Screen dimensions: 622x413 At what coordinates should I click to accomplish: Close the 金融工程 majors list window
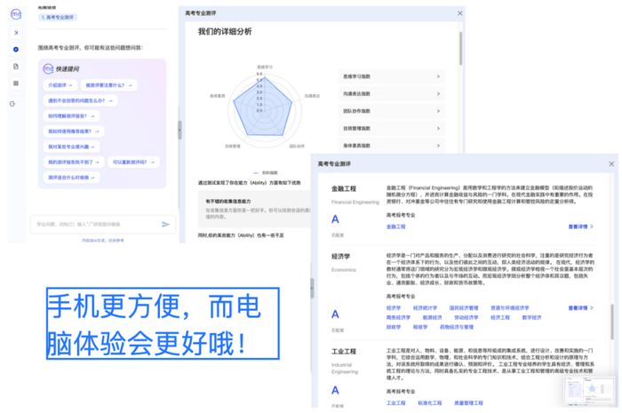[x=611, y=163]
